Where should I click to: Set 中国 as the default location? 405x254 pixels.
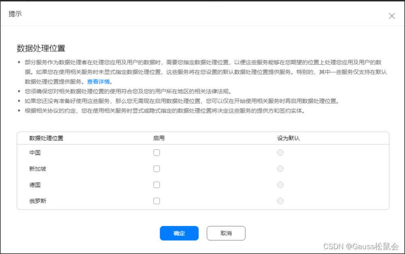click(280, 152)
